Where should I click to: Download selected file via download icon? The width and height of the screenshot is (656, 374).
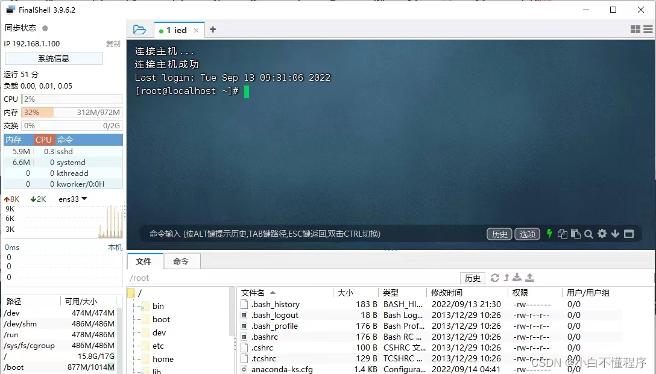(517, 278)
